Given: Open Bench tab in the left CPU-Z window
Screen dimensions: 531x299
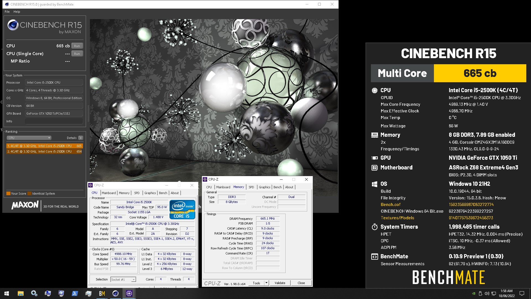Looking at the screenshot, I should point(163,193).
